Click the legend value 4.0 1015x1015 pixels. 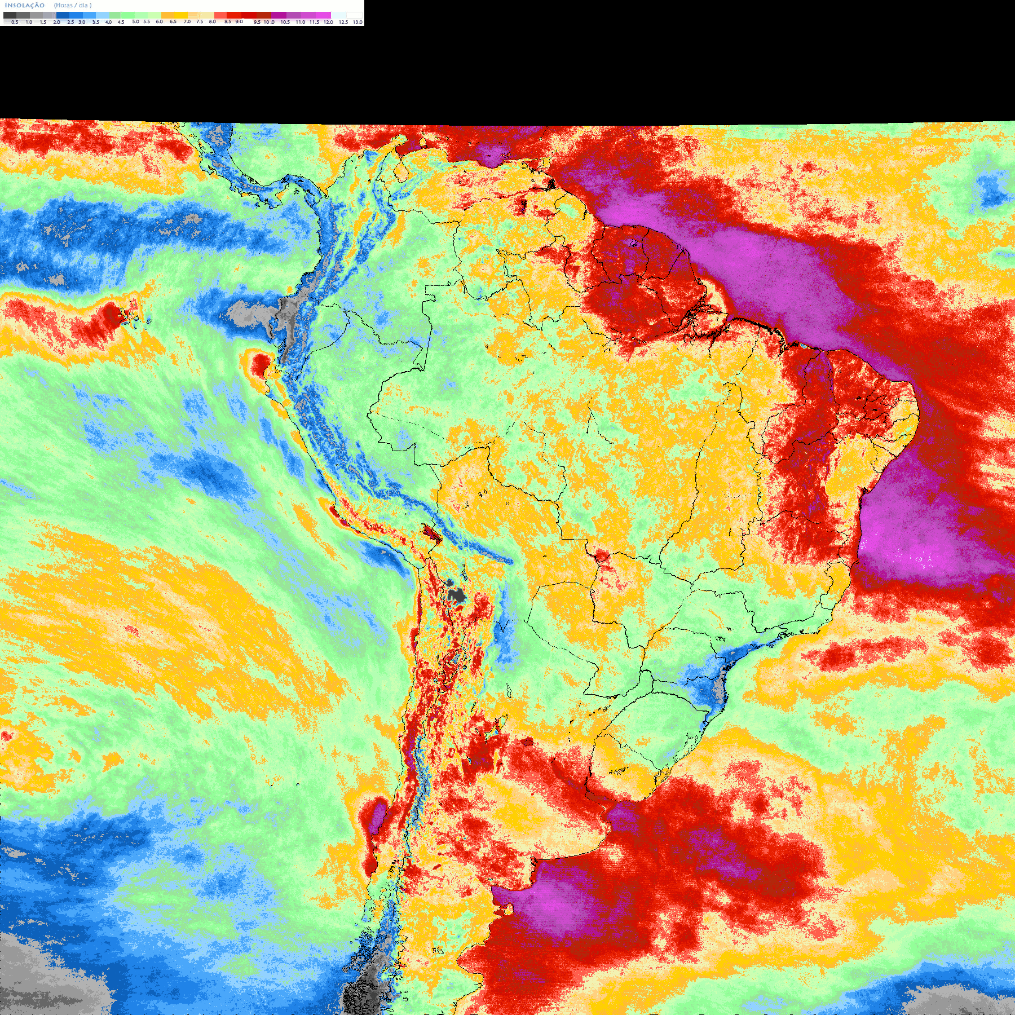click(x=108, y=22)
